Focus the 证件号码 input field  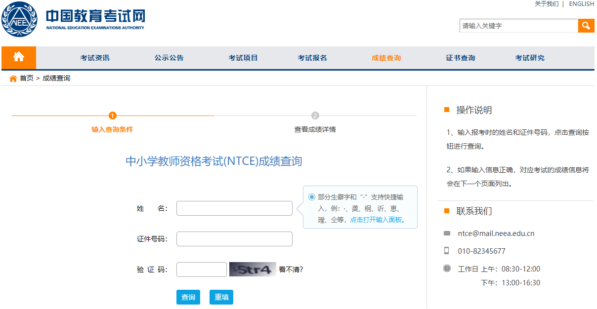(234, 239)
